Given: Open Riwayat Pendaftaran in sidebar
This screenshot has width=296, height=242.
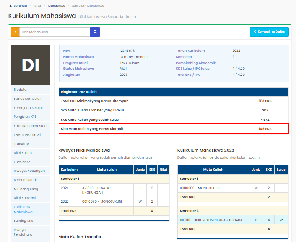Looking at the screenshot, I should pyautogui.click(x=31, y=232).
